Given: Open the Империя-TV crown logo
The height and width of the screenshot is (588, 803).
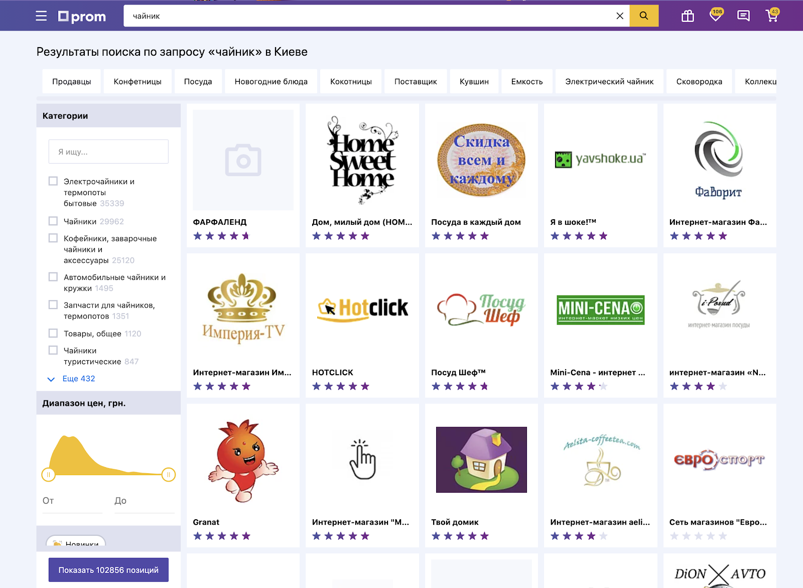Looking at the screenshot, I should [243, 309].
